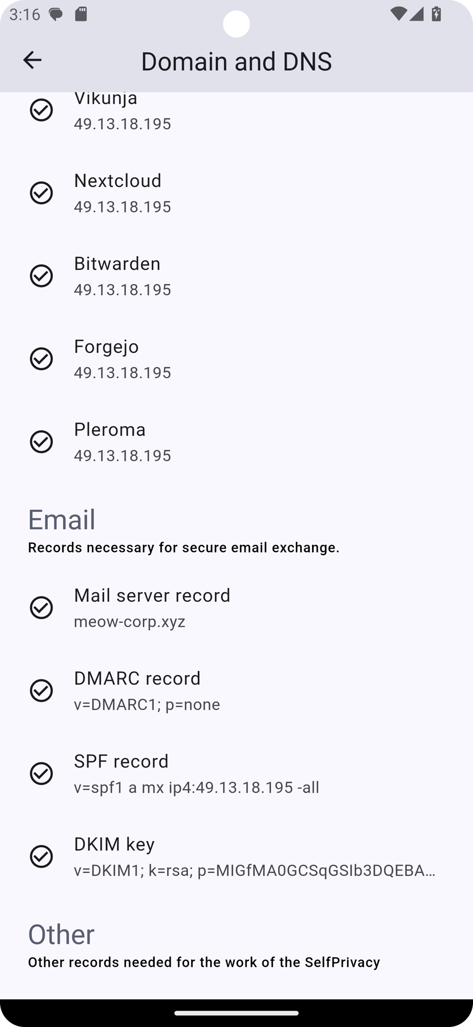The image size is (473, 1027).
Task: Open the Pleroma DNS record
Action: coord(236,442)
